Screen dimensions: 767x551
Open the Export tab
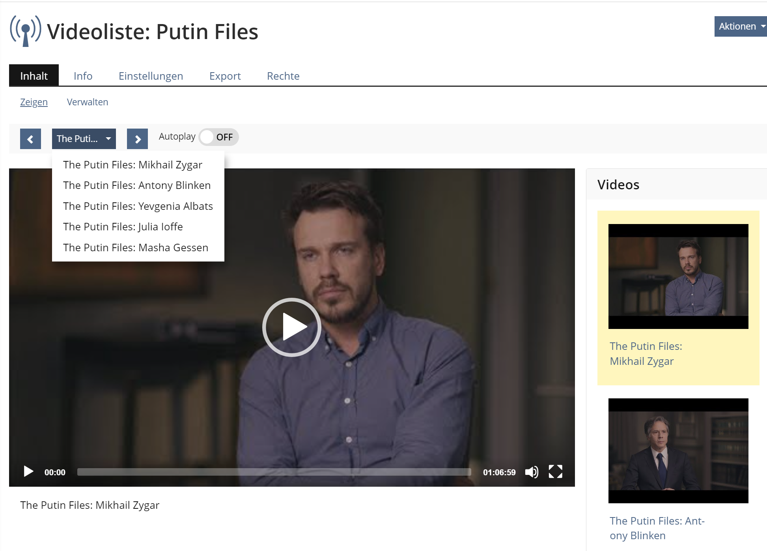225,76
